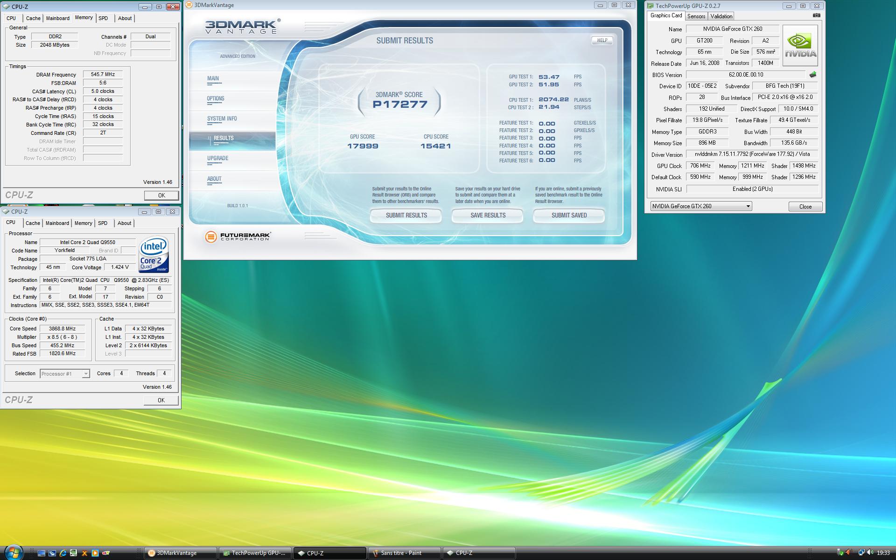Open CPU tab in upper CPU-Z window
Screen dimensions: 896x560
(11, 18)
